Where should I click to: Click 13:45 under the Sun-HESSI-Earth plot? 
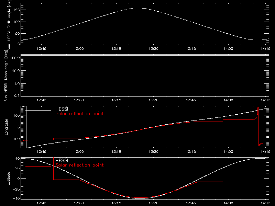191,49
